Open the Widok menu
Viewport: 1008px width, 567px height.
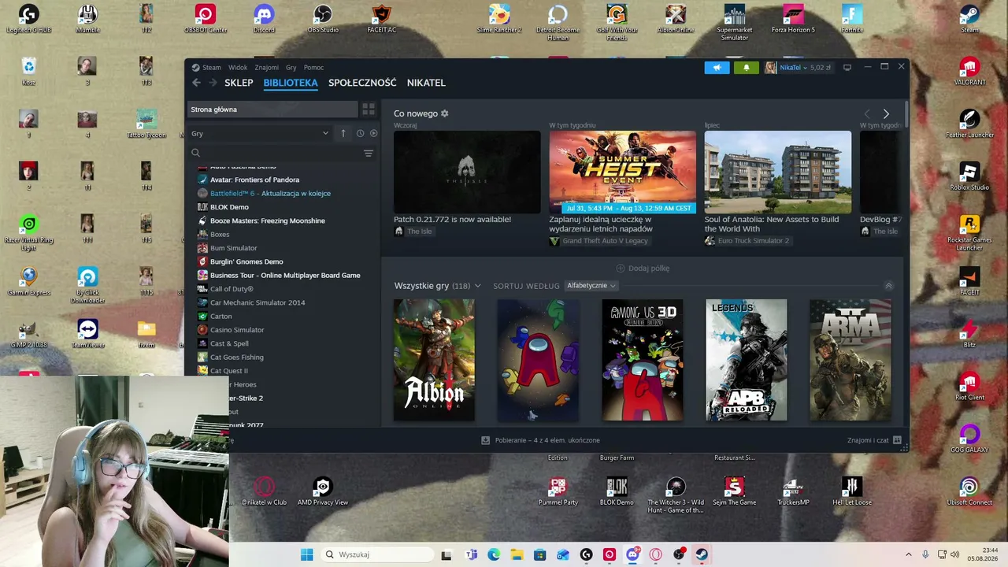pyautogui.click(x=238, y=68)
